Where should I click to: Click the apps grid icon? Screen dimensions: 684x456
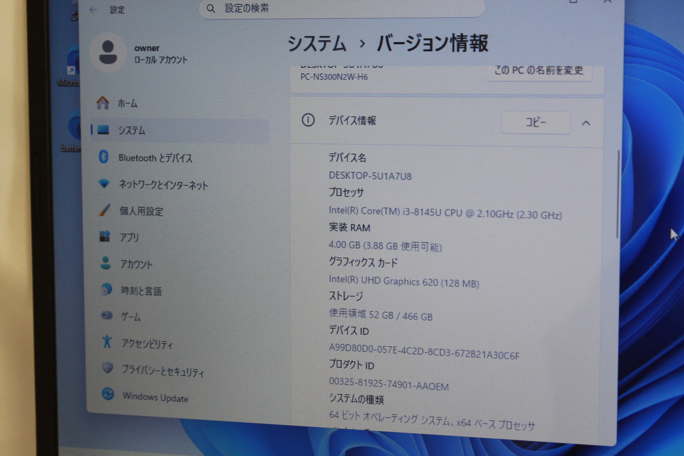pyautogui.click(x=104, y=237)
